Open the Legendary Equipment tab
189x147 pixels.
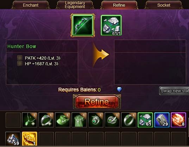75,5
